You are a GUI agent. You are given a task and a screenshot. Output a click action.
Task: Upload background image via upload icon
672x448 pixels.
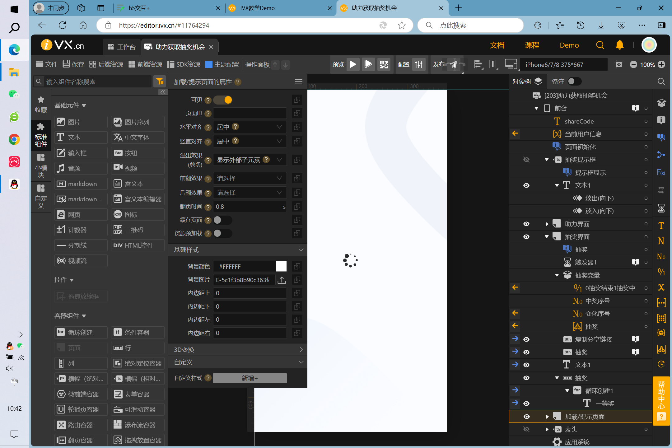coord(282,280)
